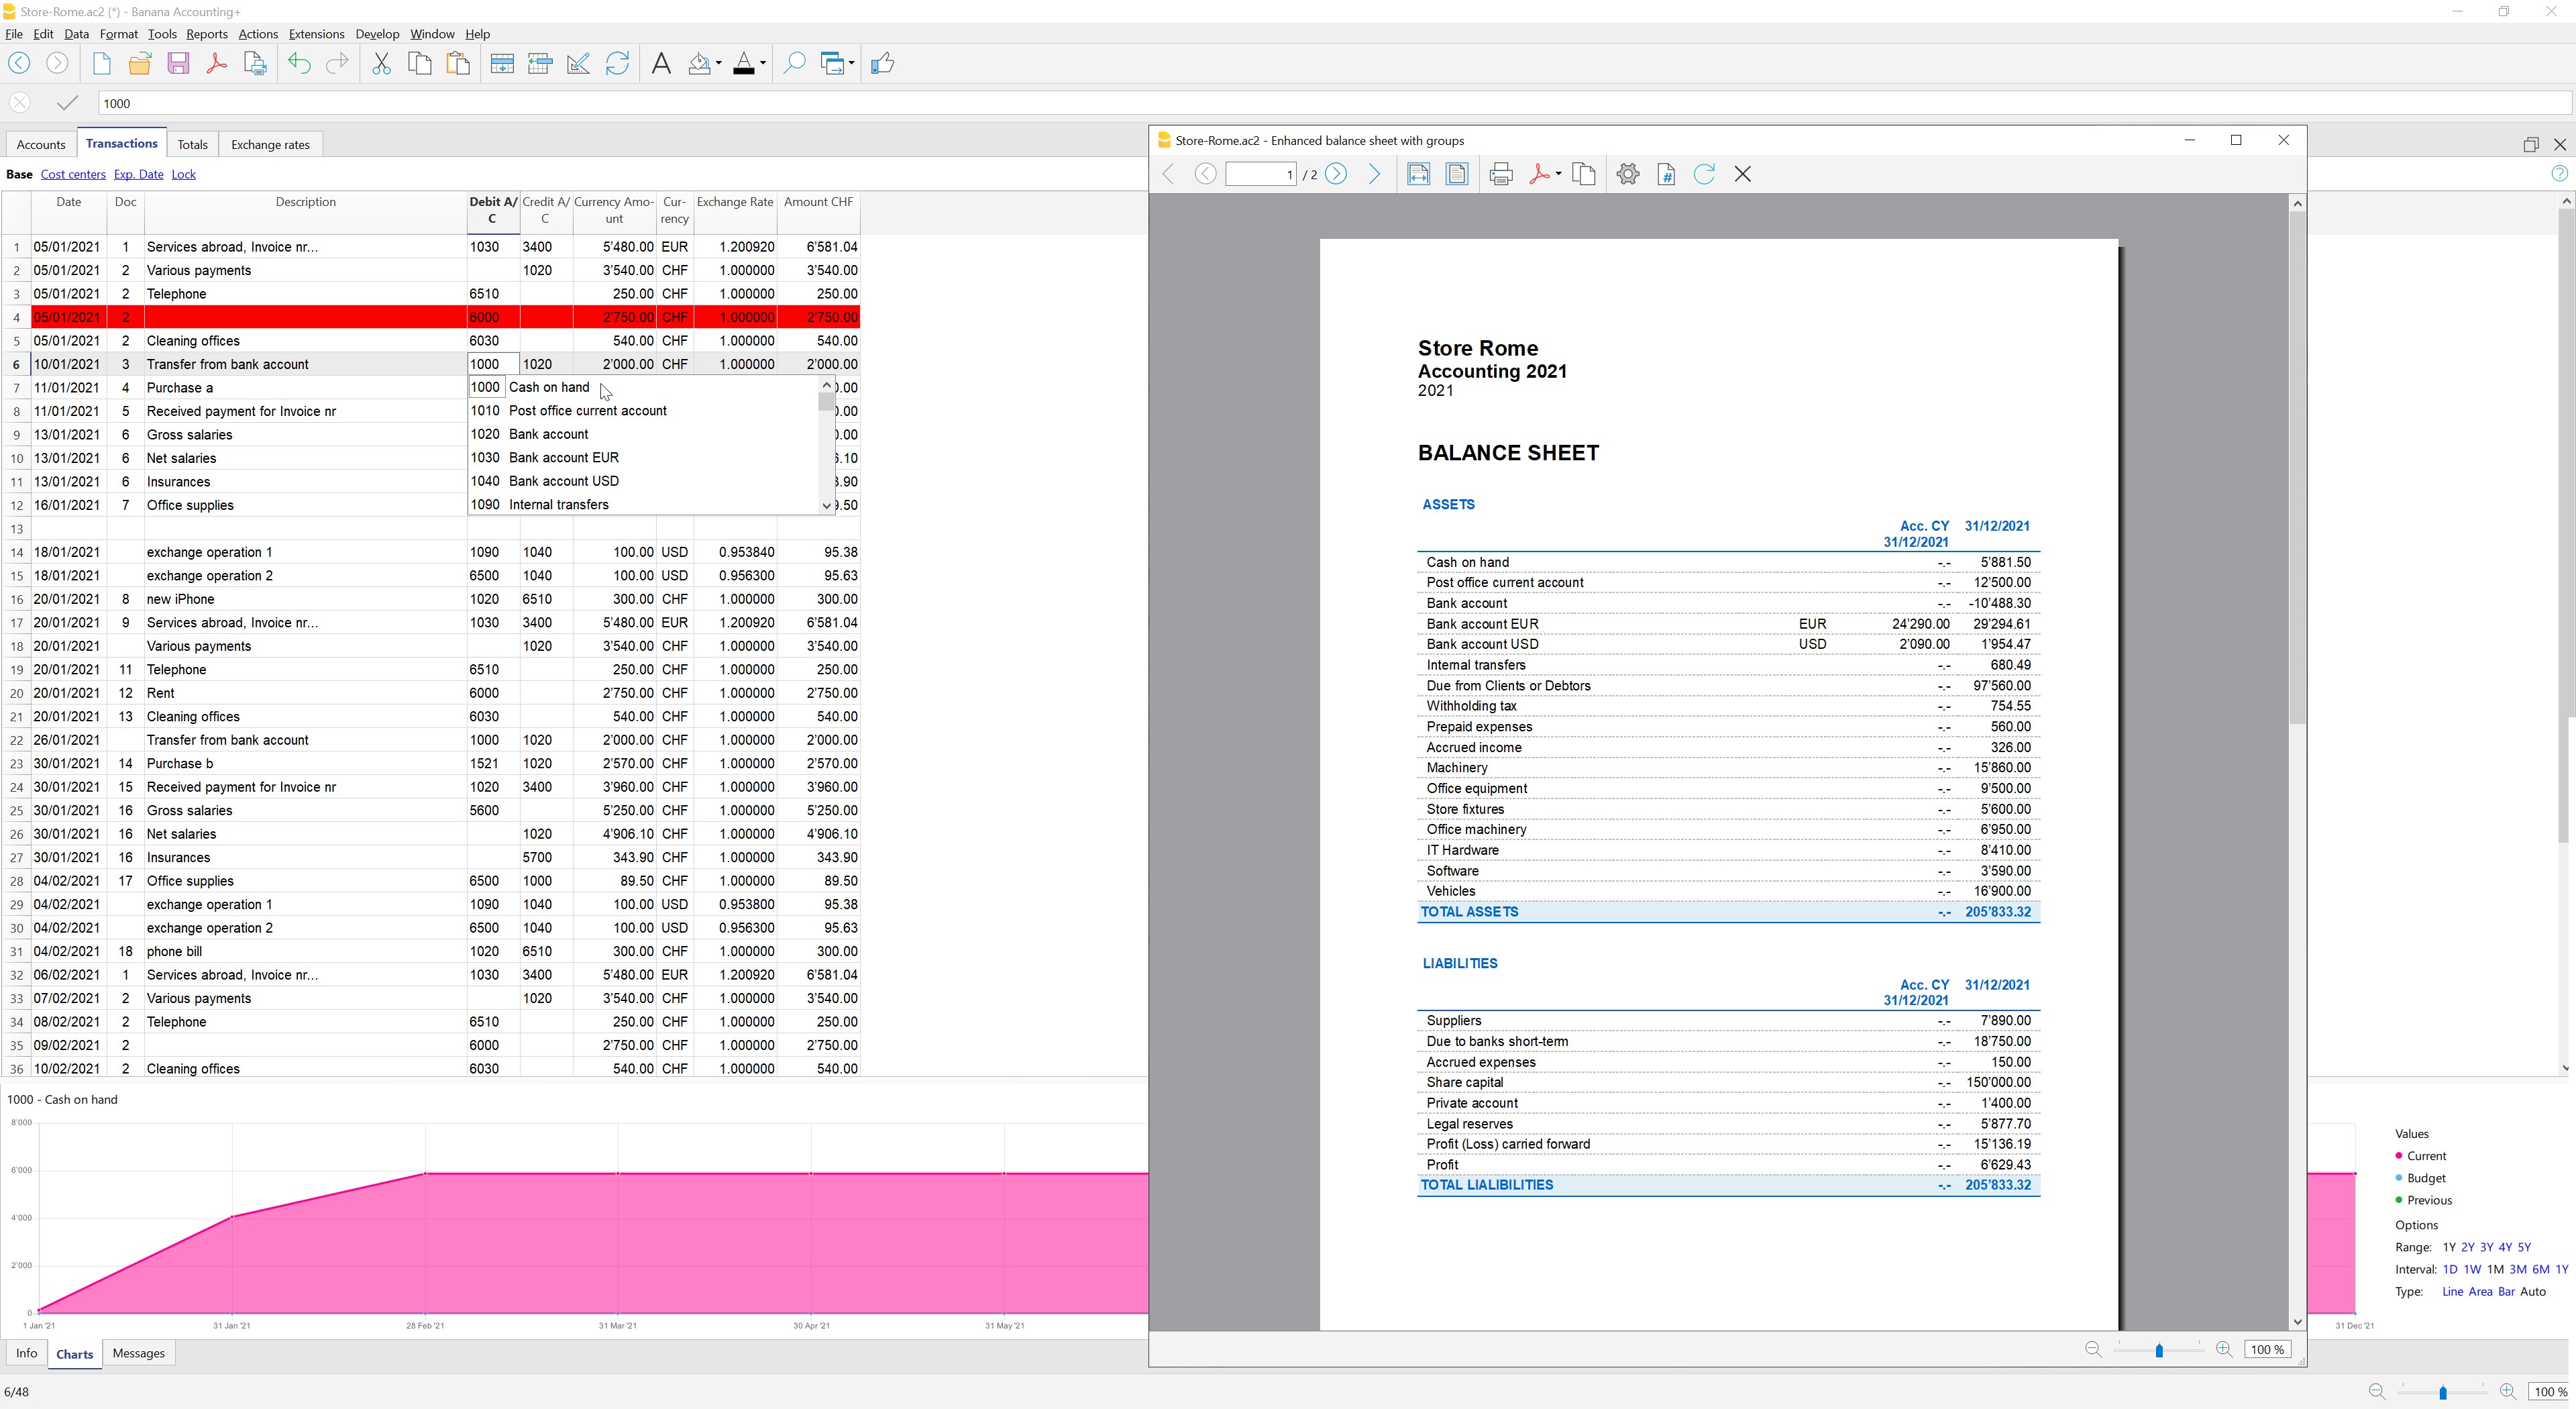The width and height of the screenshot is (2576, 1409).
Task: Open the Reports menu
Action: coord(206,34)
